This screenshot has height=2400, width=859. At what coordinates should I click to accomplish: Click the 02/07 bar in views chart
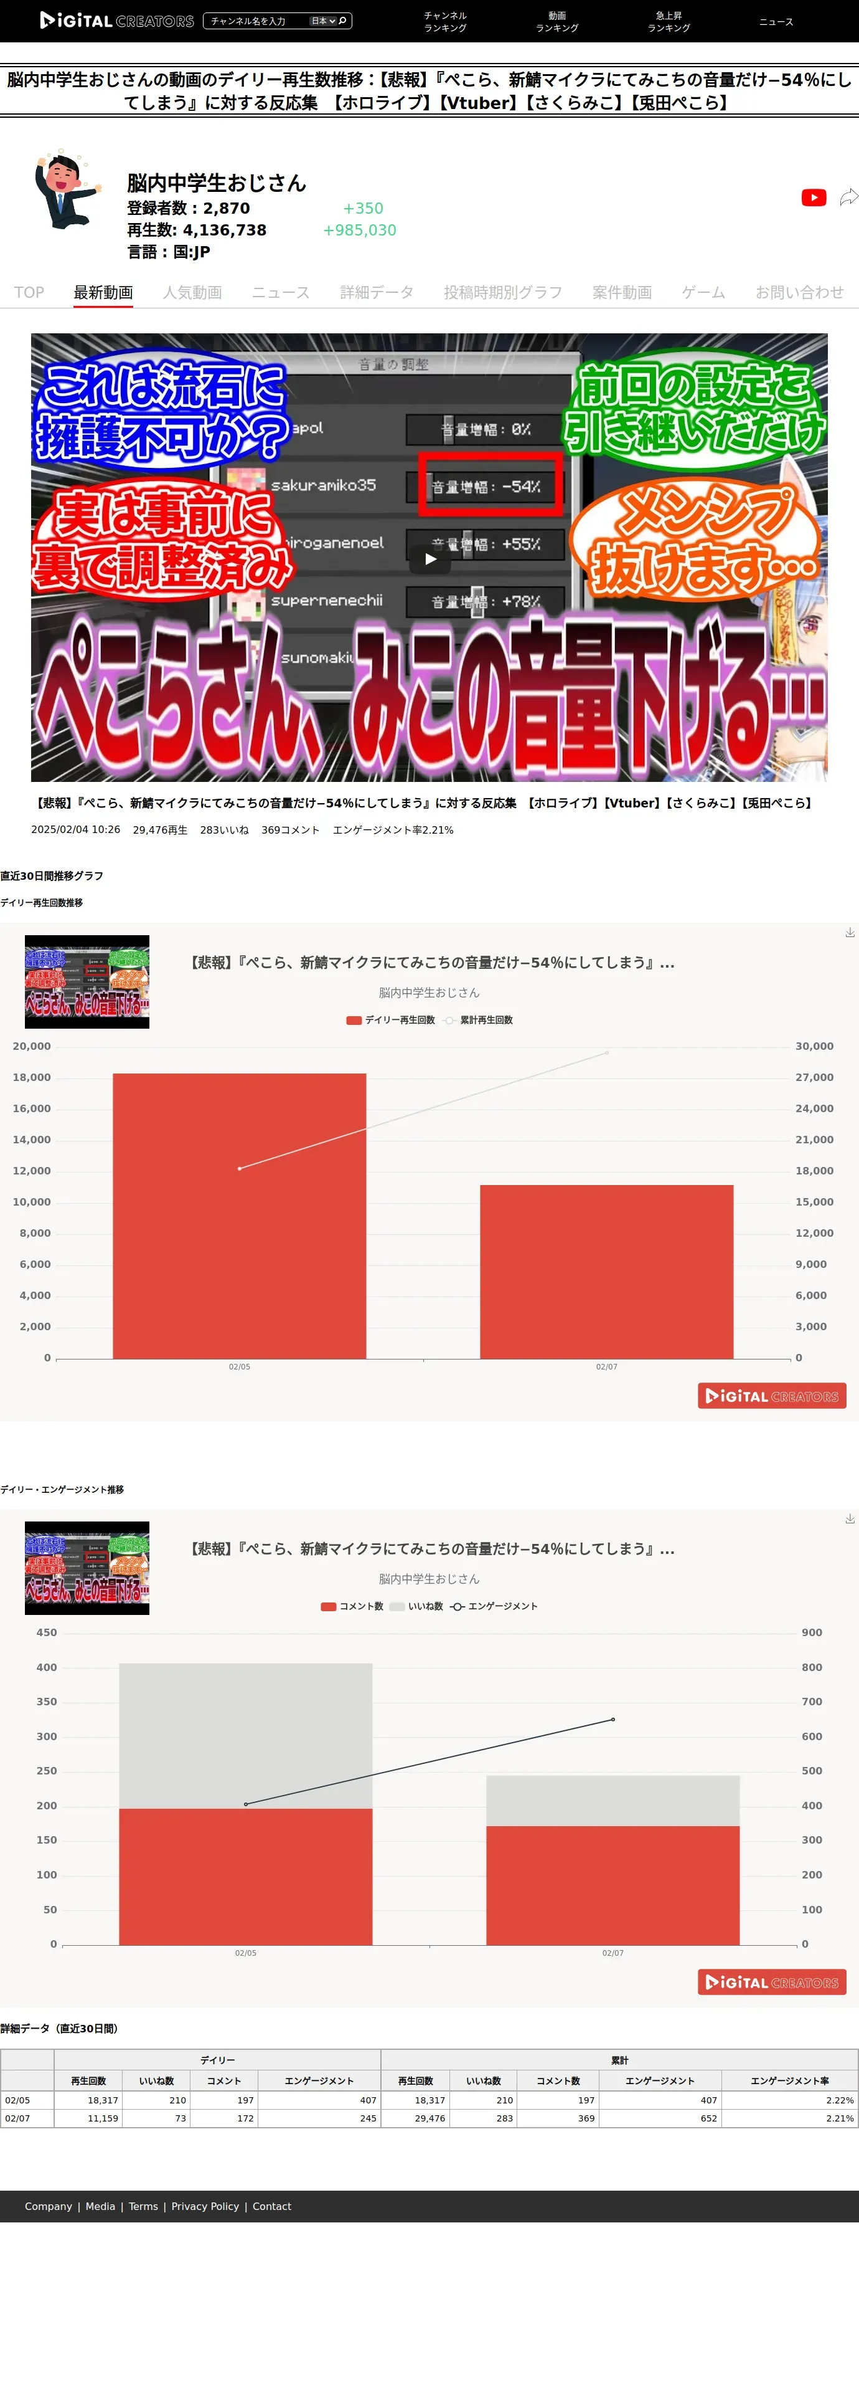[607, 1272]
